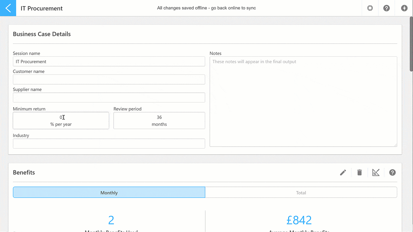Viewport: 413px width, 232px height.
Task: Click the page's vertical scrollbar thumb
Action: point(411,44)
